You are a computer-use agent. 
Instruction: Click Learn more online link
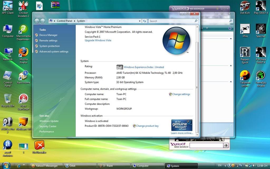pyautogui.click(x=182, y=133)
